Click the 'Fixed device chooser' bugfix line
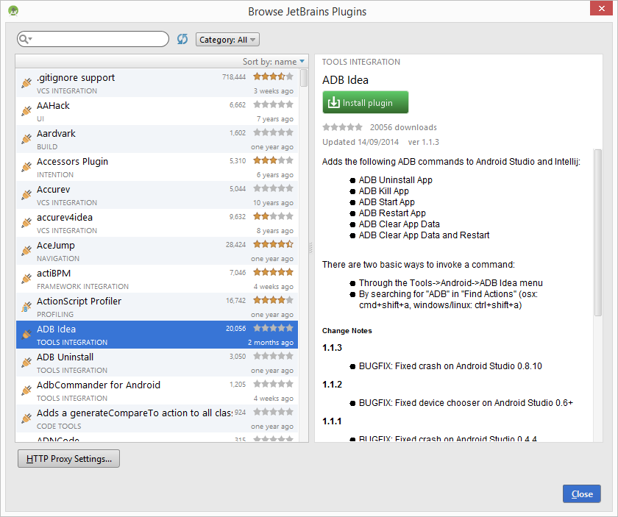Screen dimensions: 618x517 [x=466, y=403]
